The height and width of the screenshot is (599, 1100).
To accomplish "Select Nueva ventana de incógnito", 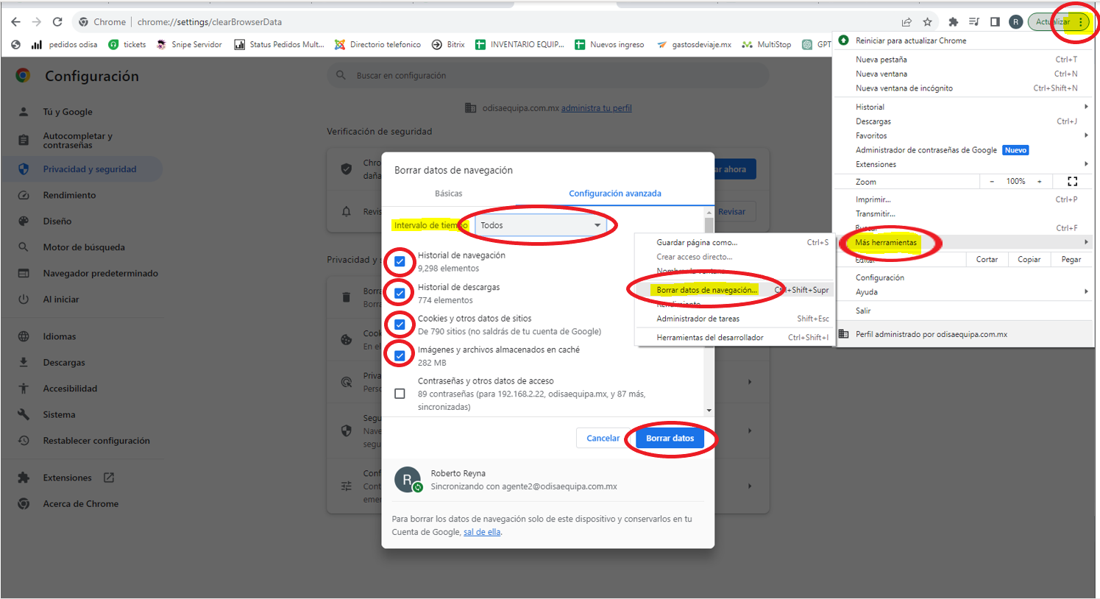I will click(x=964, y=88).
